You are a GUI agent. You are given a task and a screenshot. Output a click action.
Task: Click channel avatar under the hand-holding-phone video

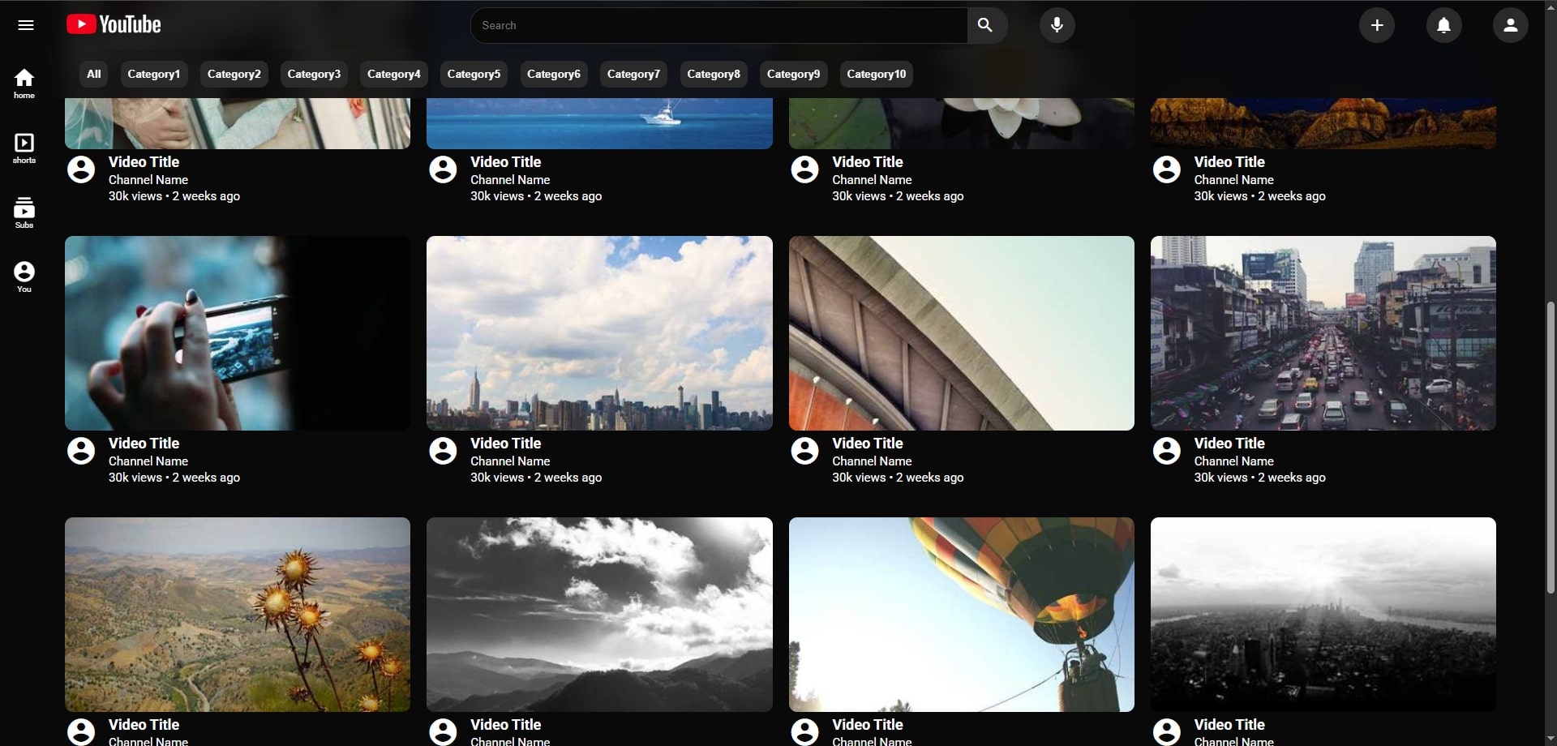coord(81,451)
